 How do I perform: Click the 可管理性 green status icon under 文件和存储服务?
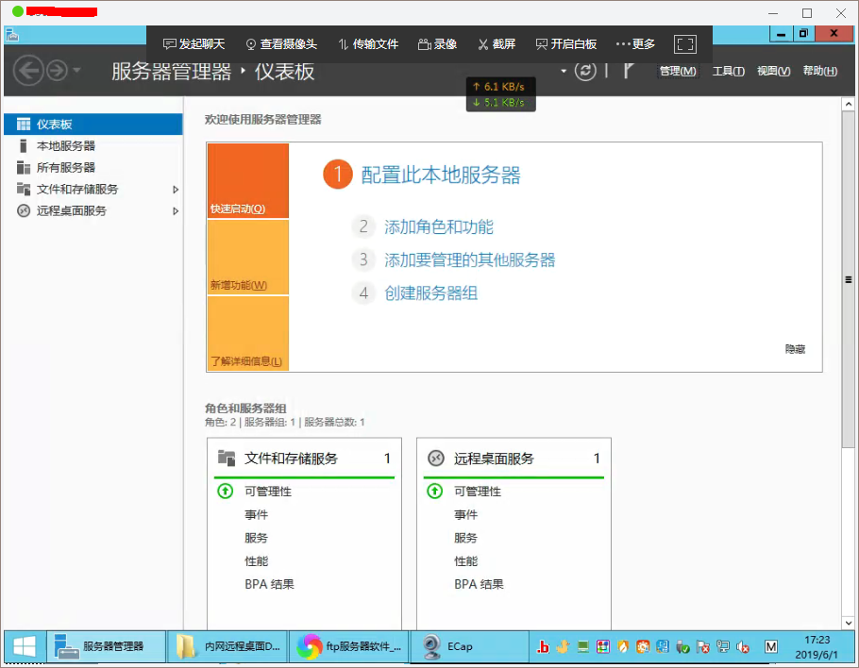(x=225, y=492)
